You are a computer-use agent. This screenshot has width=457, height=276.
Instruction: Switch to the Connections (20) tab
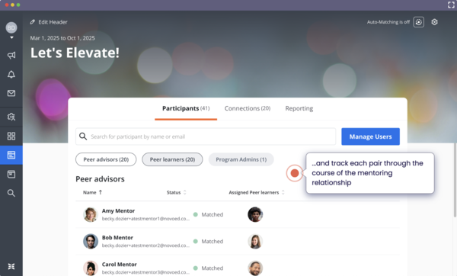point(248,108)
